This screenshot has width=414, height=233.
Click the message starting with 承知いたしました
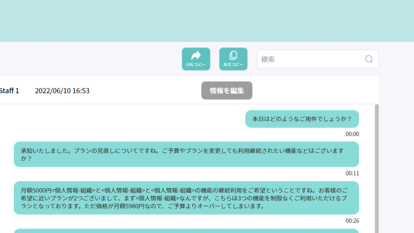(x=186, y=154)
